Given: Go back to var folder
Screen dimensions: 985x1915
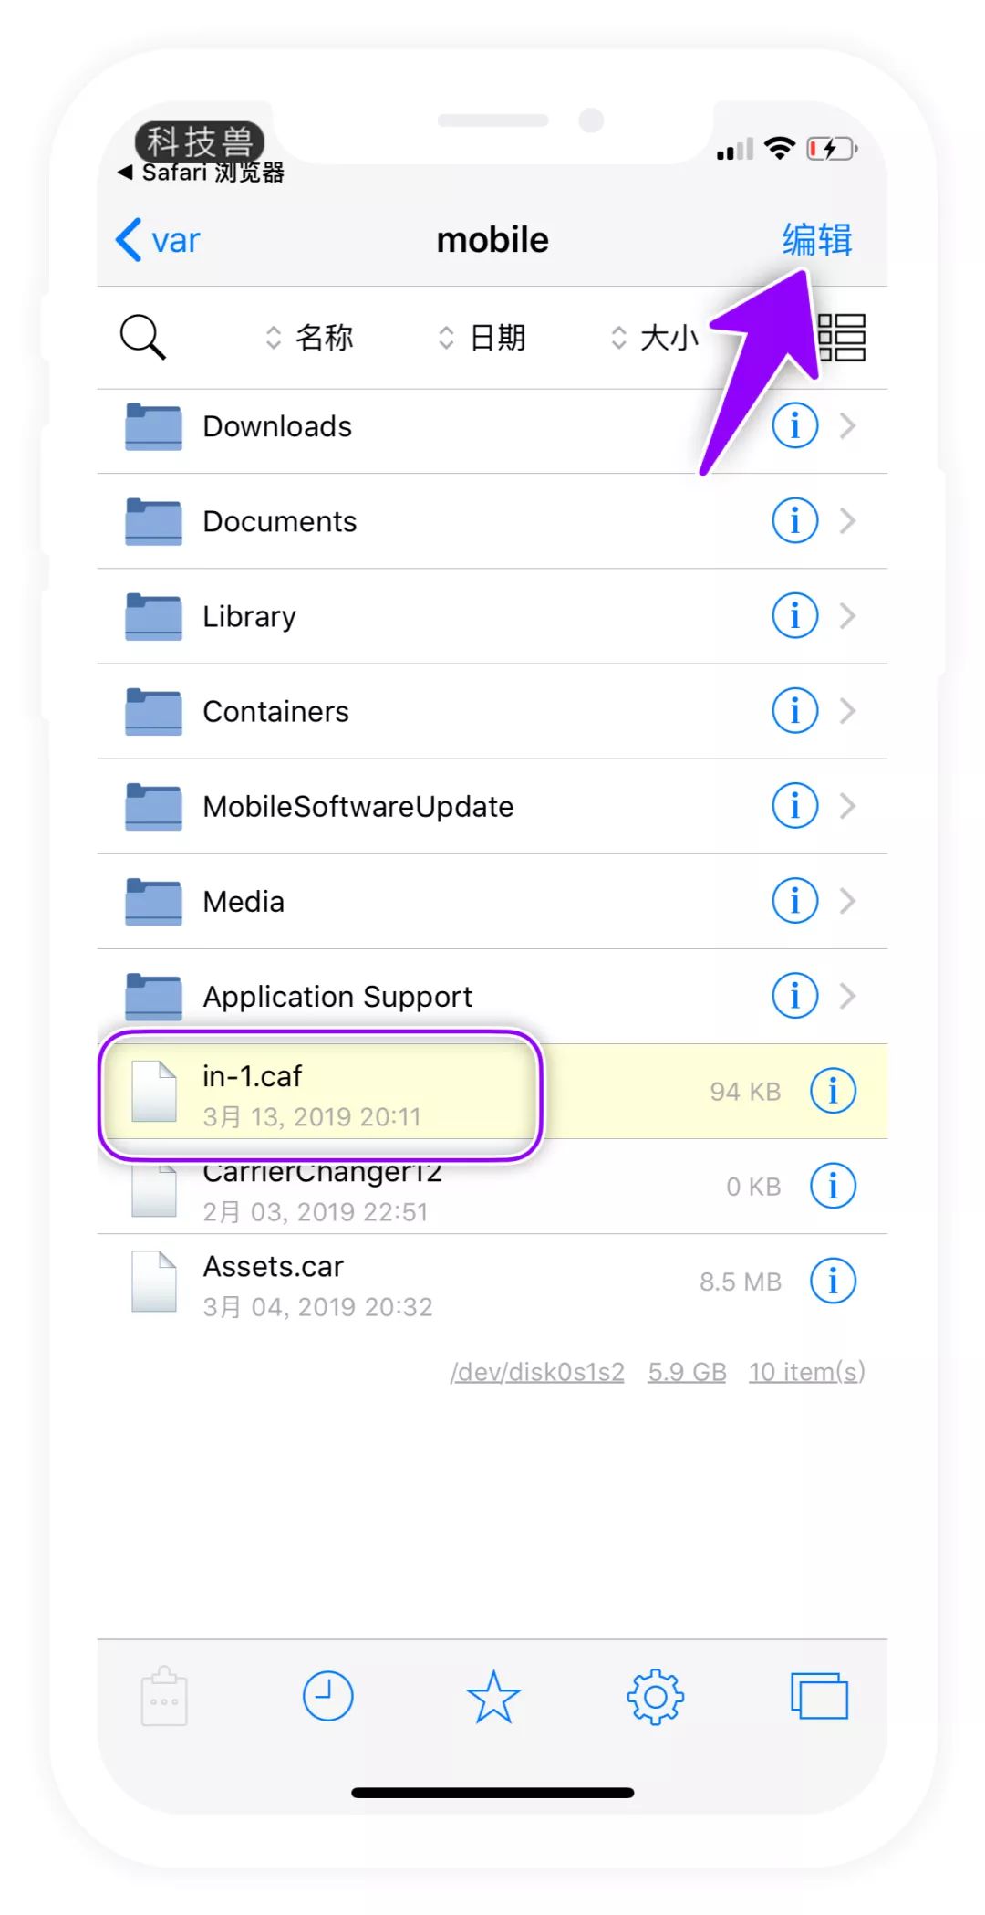Looking at the screenshot, I should [158, 240].
